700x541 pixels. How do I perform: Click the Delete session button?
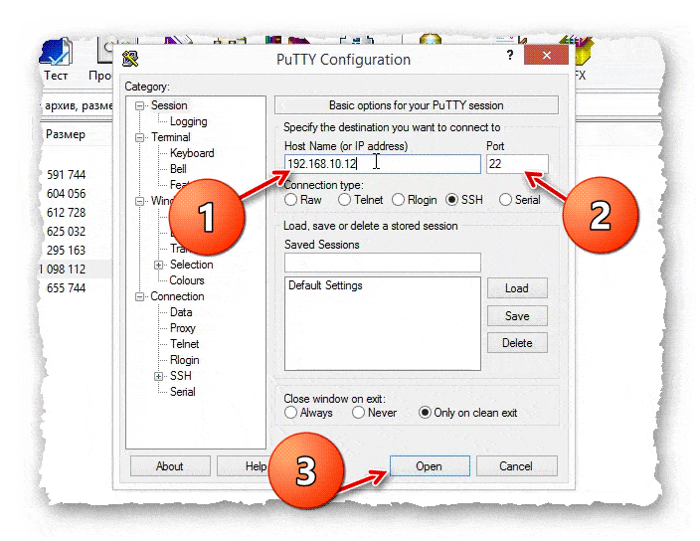click(517, 343)
